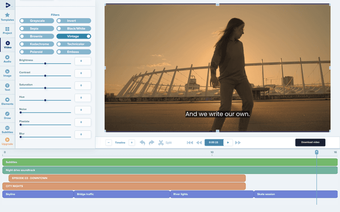Screen dimensions: 340x212
Task: Focus the Pixelate value field
Action: click(83, 122)
